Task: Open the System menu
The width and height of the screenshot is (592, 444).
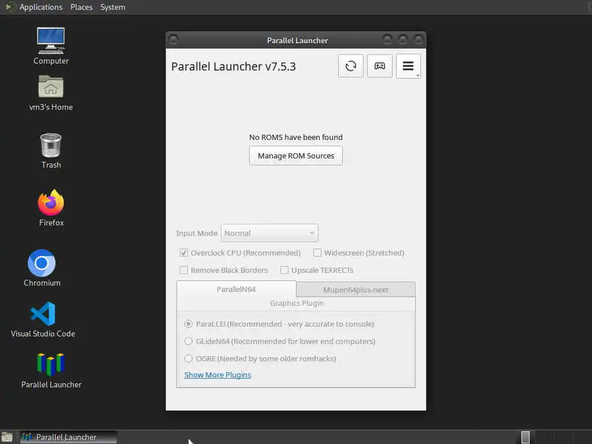Action: click(113, 7)
